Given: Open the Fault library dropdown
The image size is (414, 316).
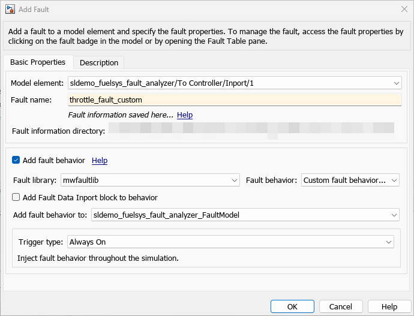Looking at the screenshot, I should [x=150, y=180].
